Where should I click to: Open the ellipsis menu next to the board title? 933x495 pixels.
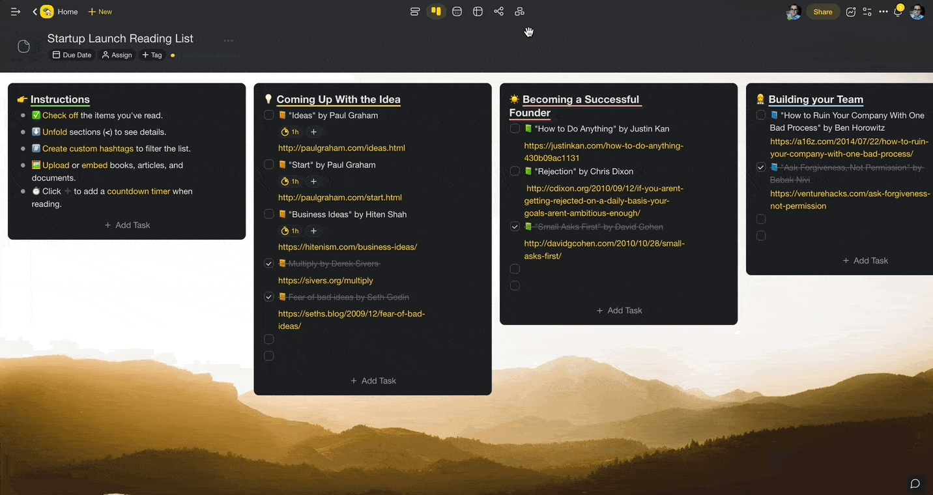pyautogui.click(x=228, y=39)
